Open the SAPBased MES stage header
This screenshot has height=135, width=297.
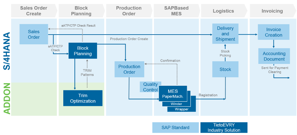[176, 11]
